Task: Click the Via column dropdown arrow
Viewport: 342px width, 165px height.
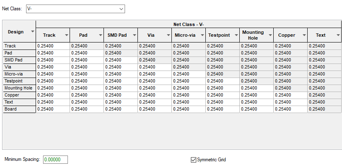Action: pos(168,35)
